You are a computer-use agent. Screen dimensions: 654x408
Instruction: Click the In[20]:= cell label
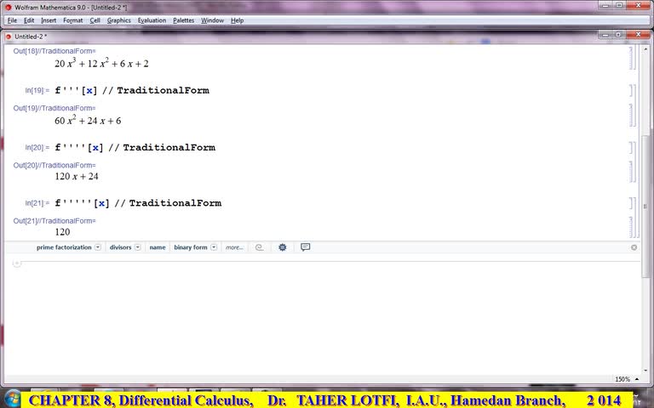[x=37, y=148]
